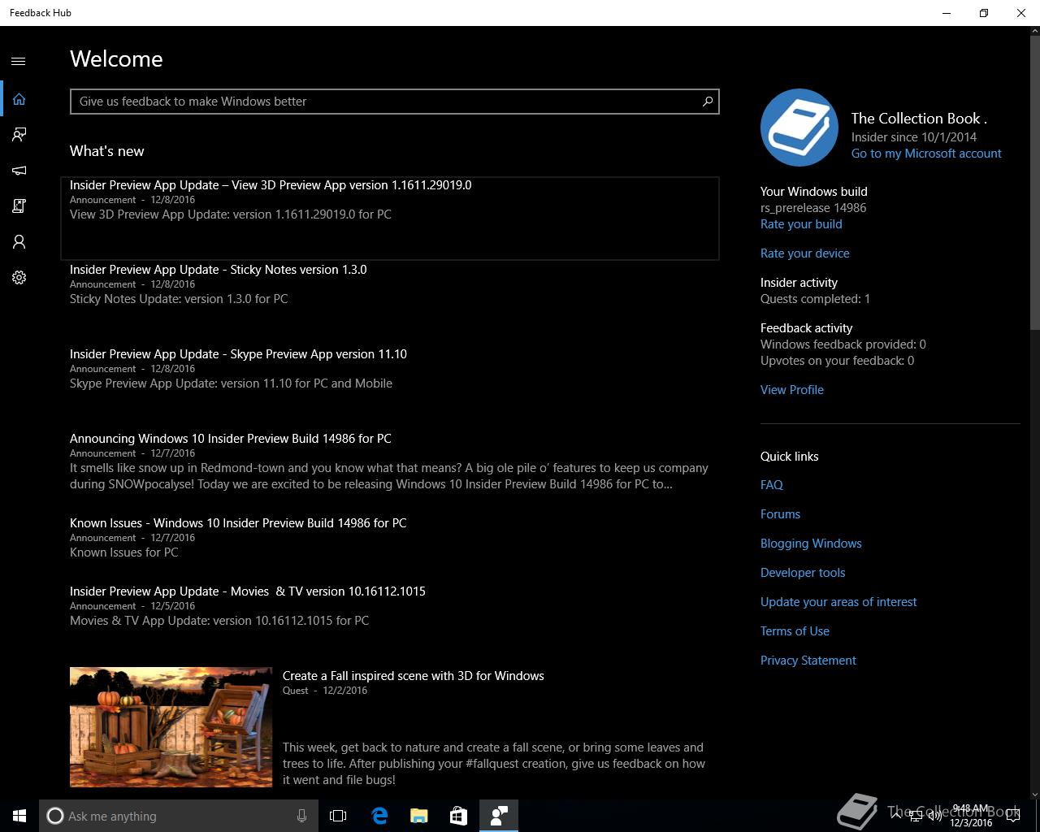Go to my Microsoft account link
The width and height of the screenshot is (1040, 832).
[x=926, y=154]
